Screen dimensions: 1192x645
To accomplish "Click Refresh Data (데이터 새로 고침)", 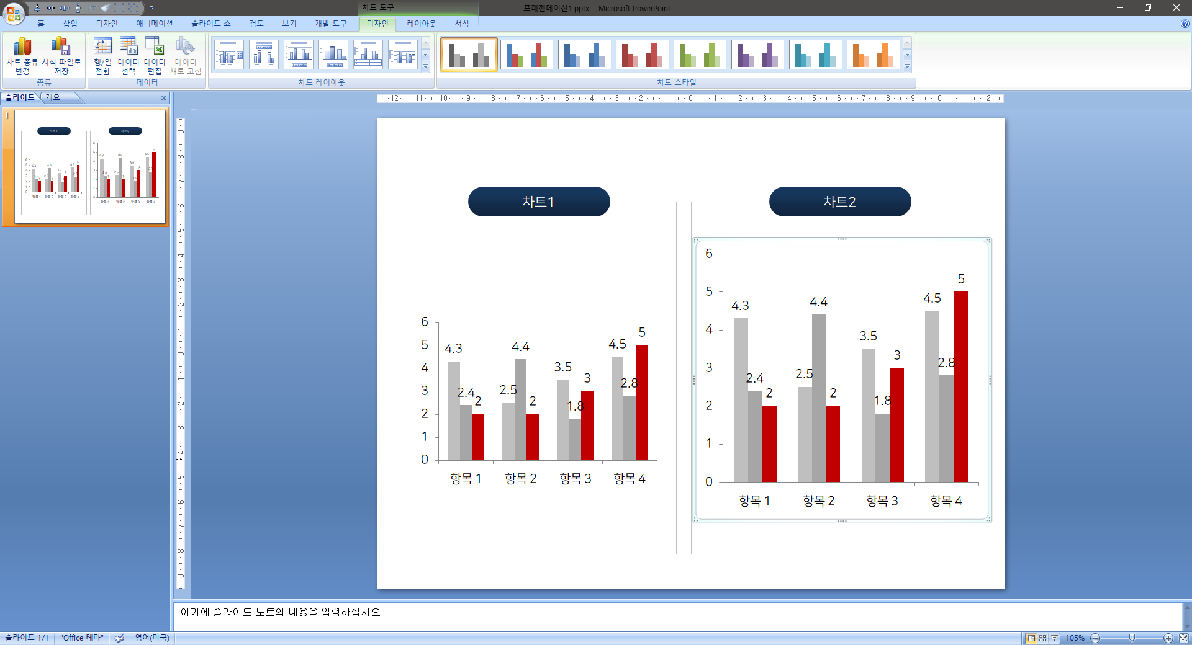I will coord(186,55).
